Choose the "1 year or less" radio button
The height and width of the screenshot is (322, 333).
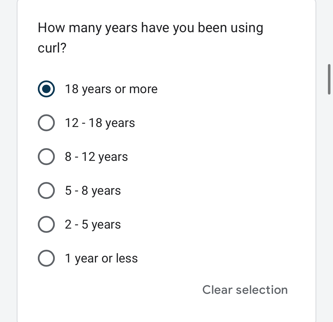pos(46,258)
